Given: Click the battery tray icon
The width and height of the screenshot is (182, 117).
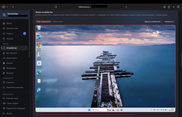Looking at the screenshot, I should (166, 110).
